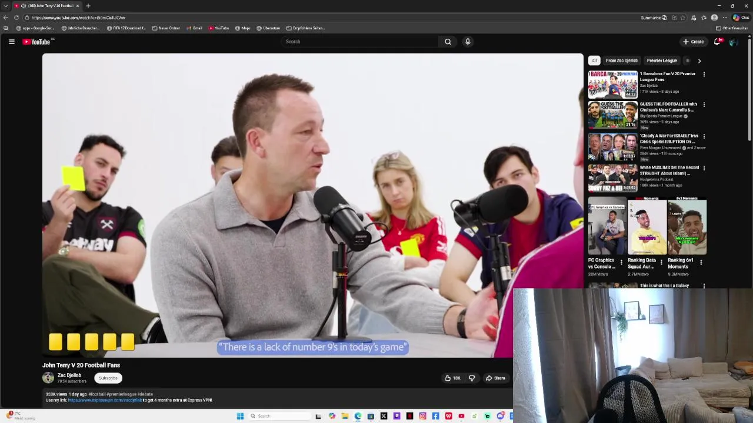Click the Zac Djellab channel name
753x423 pixels.
(x=69, y=375)
